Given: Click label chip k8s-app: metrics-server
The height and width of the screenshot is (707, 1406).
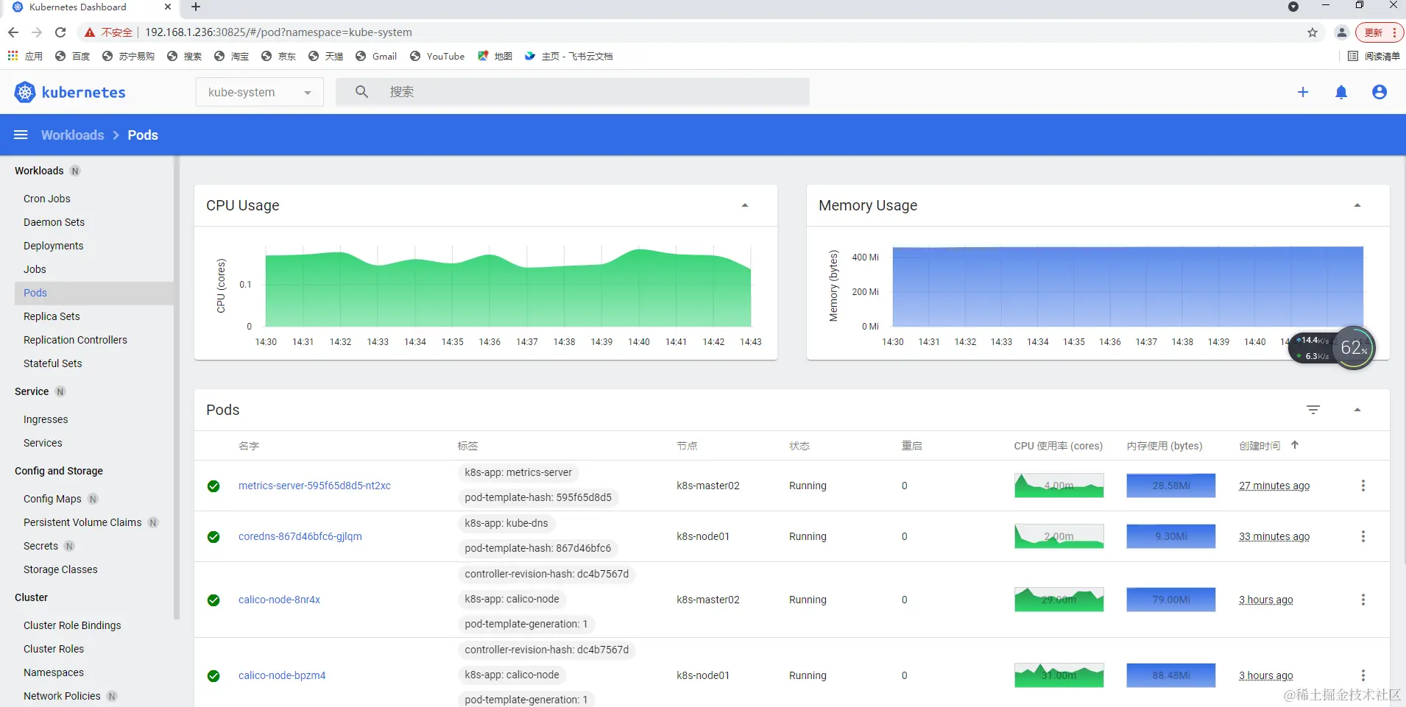Looking at the screenshot, I should pos(518,472).
